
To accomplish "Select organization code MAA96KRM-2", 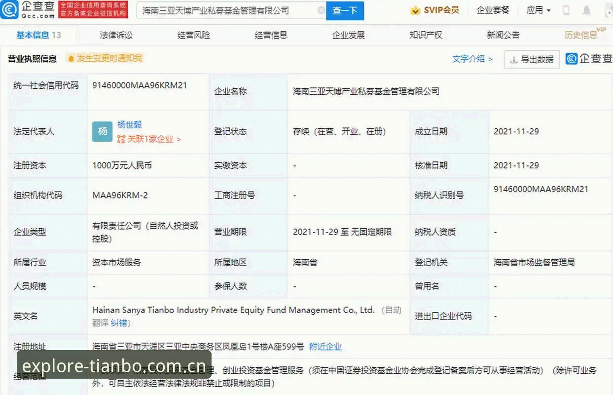I will click(120, 195).
